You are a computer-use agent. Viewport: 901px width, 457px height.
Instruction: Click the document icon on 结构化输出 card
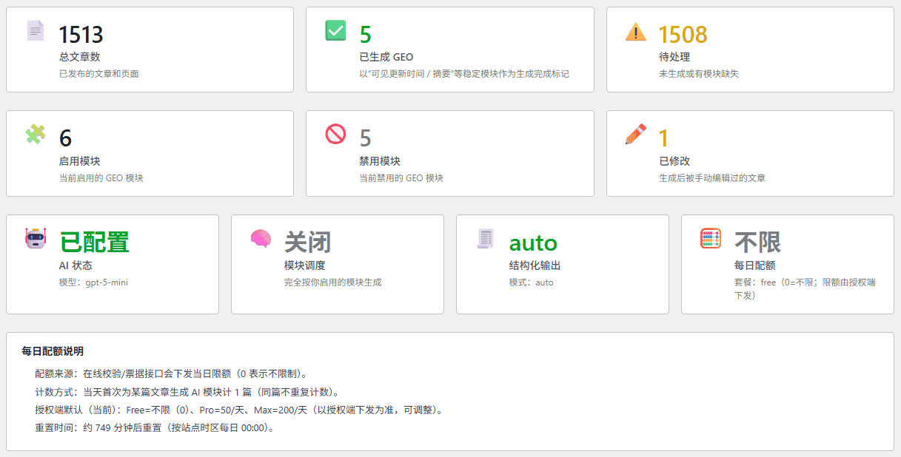[x=485, y=237]
